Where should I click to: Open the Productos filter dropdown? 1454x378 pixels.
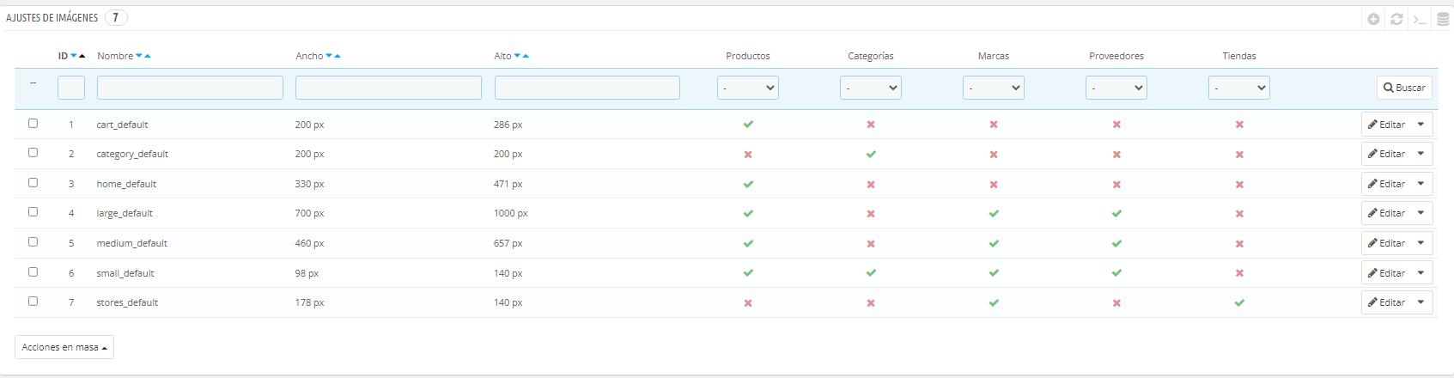748,88
